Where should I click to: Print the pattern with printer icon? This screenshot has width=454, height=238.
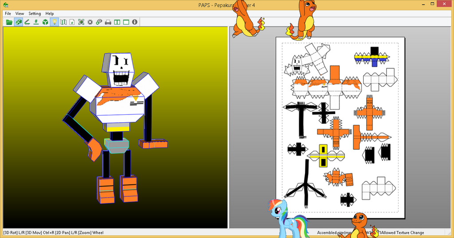click(108, 22)
